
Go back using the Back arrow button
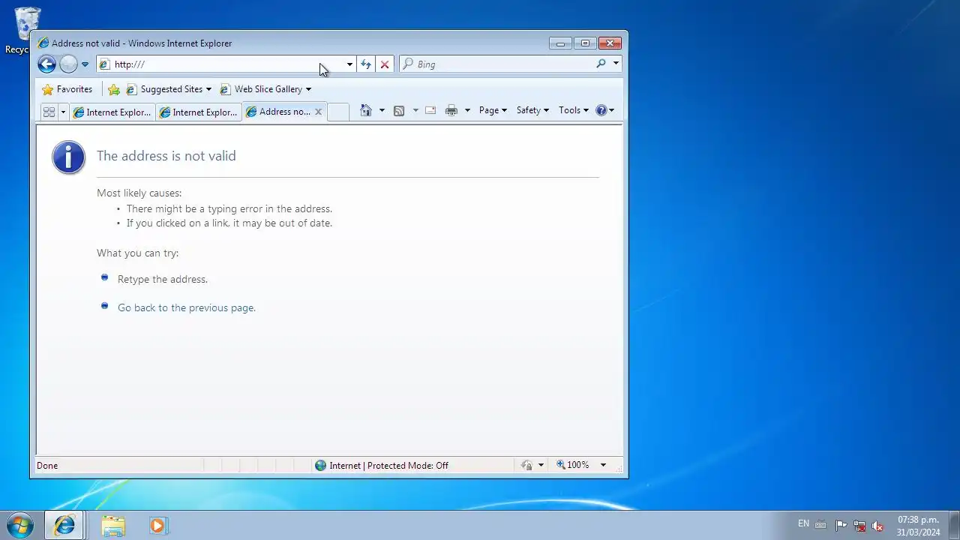tap(46, 64)
